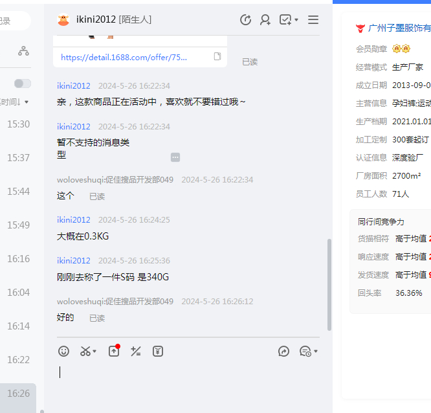Click the forward message icon

click(x=283, y=351)
